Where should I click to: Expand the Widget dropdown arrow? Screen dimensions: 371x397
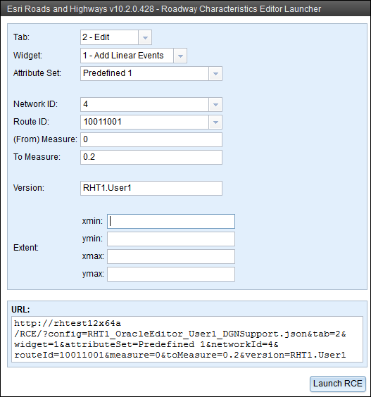coord(180,56)
